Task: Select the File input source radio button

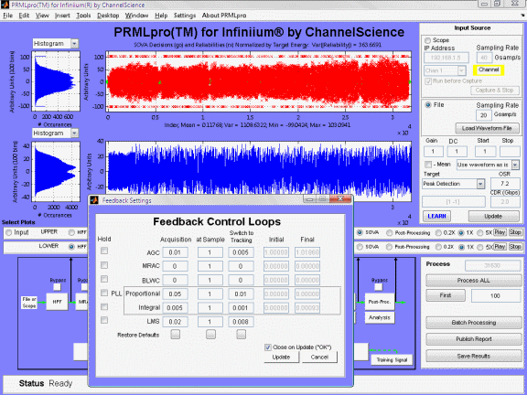Action: pos(428,105)
